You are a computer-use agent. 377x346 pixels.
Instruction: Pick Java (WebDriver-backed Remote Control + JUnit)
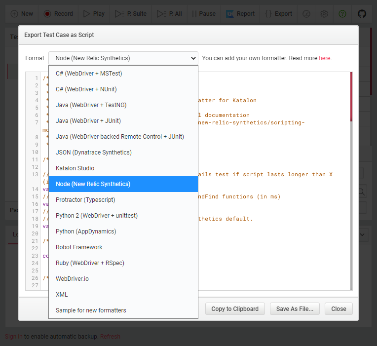[123, 137]
